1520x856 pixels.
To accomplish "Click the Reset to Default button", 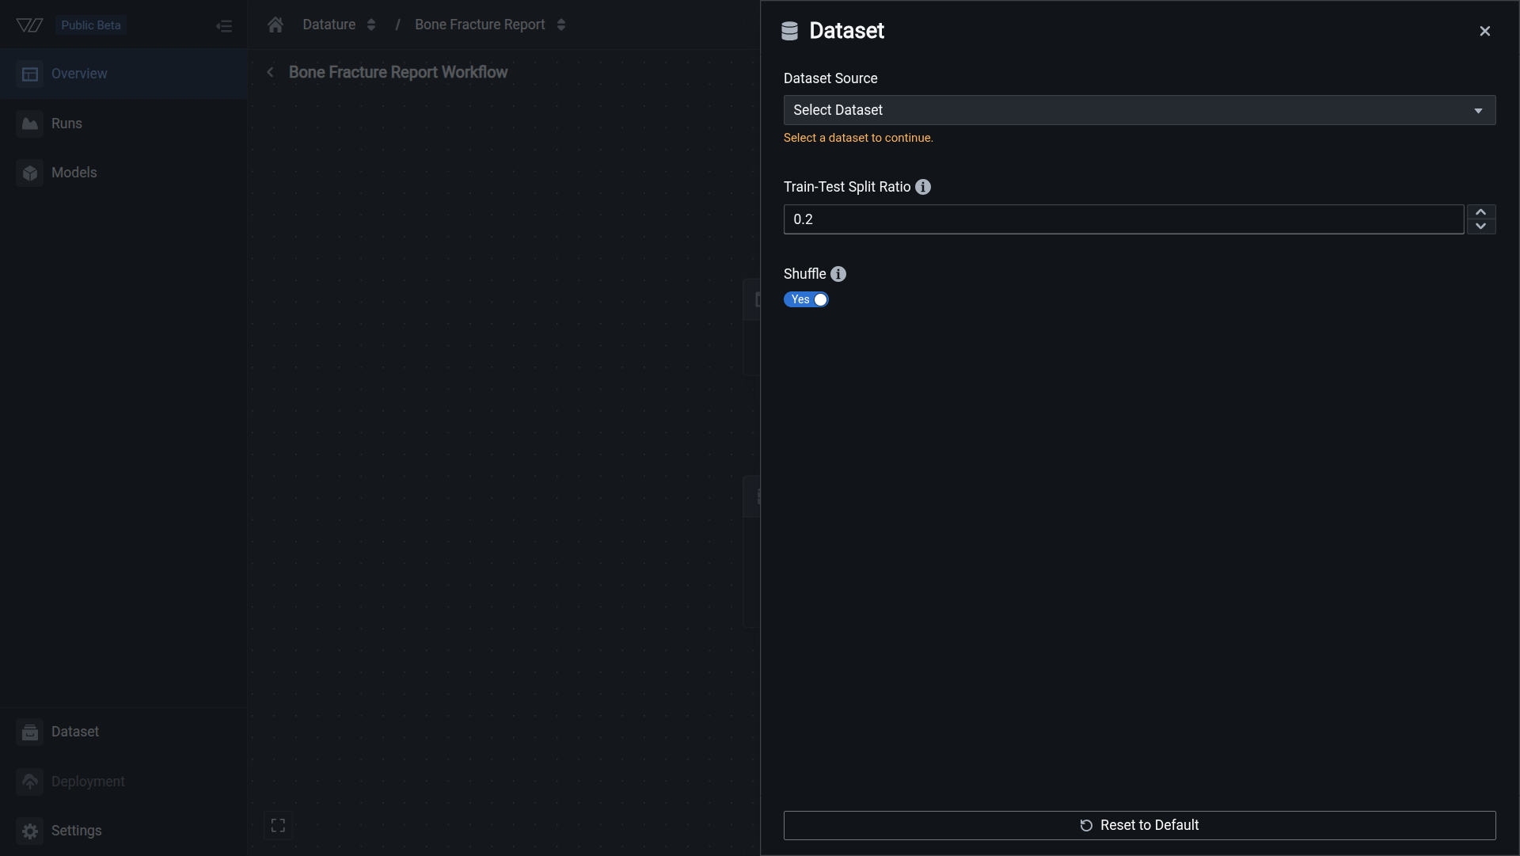I will [x=1139, y=824].
